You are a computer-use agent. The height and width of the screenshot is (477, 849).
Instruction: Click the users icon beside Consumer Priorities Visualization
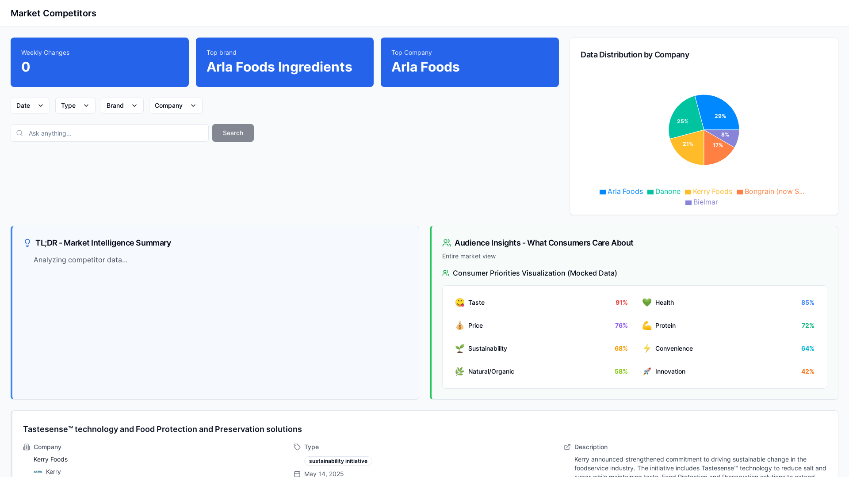(446, 273)
